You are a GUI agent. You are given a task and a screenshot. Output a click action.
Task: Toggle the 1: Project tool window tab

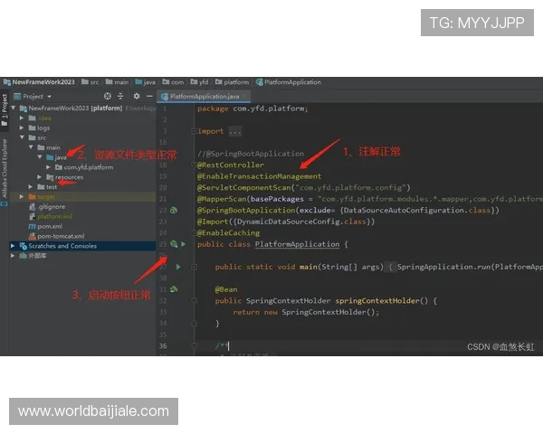(x=4, y=105)
